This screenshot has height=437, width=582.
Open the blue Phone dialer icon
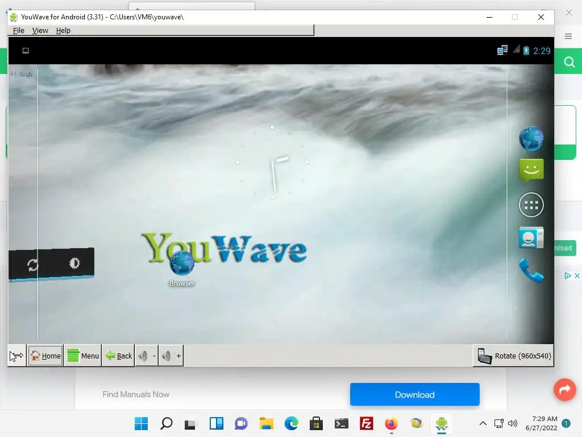531,270
